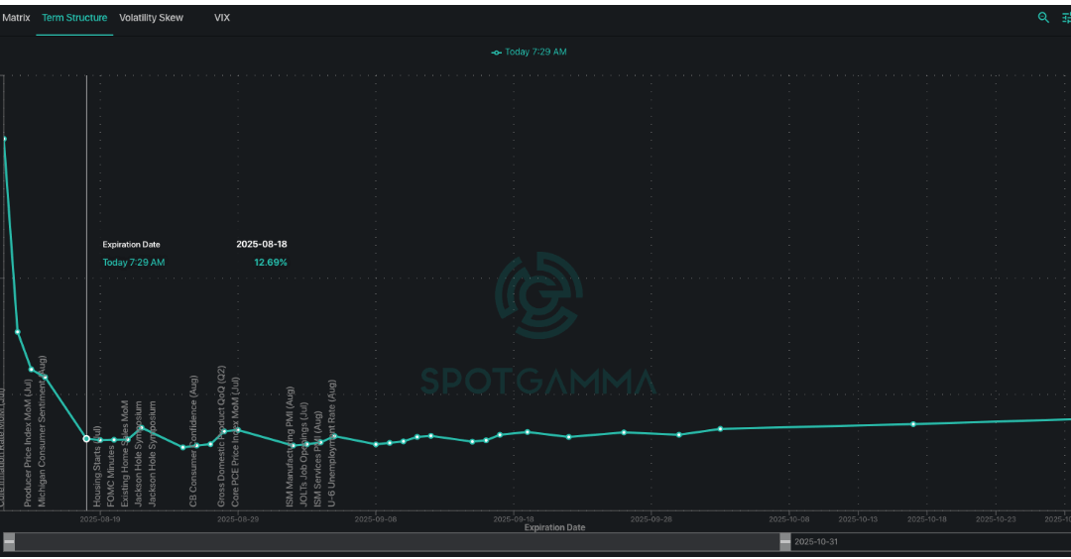1071x559 pixels.
Task: Select the highest data point on the curve
Action: 4,139
